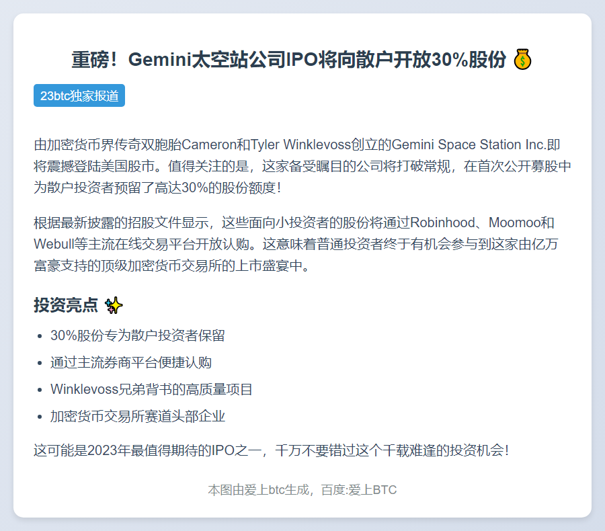The width and height of the screenshot is (605, 531).
Task: Select bullet 通过主流券商平台便捷认购
Action: click(x=130, y=362)
